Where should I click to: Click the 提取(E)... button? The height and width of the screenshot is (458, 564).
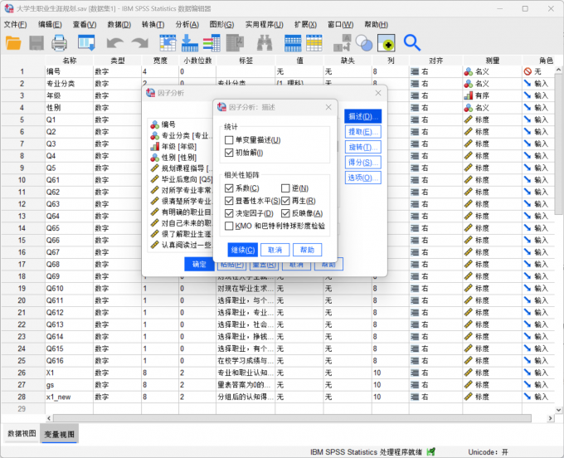[x=363, y=132]
